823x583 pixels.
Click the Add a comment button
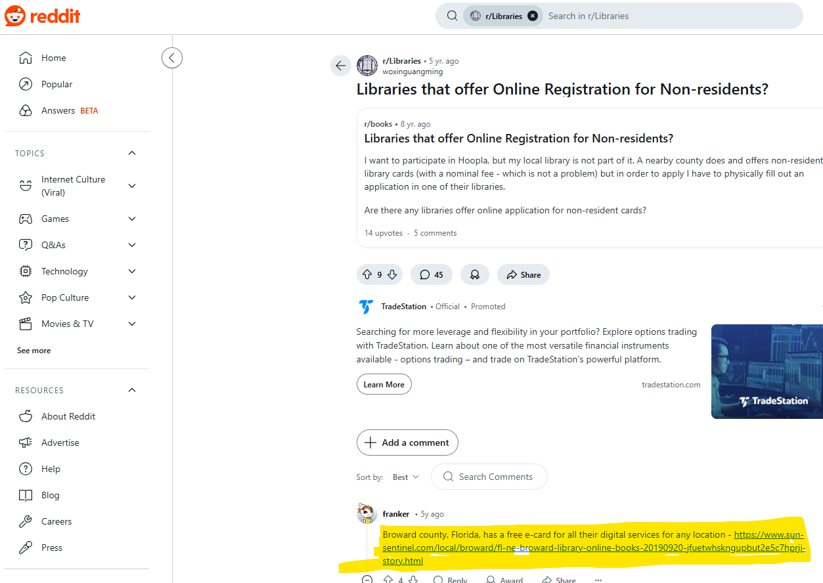pyautogui.click(x=407, y=443)
